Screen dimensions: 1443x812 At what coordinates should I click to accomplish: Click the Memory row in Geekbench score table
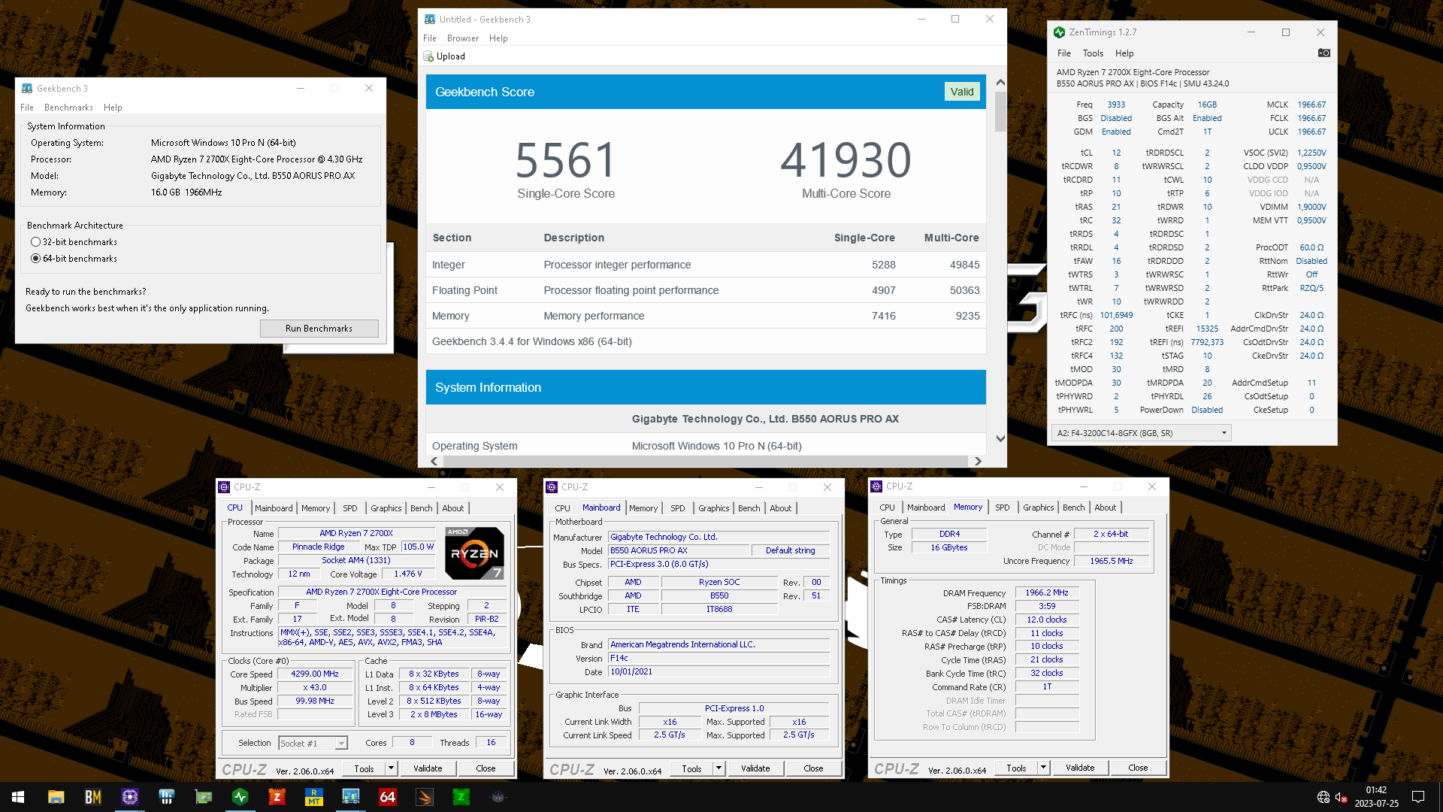(x=706, y=316)
